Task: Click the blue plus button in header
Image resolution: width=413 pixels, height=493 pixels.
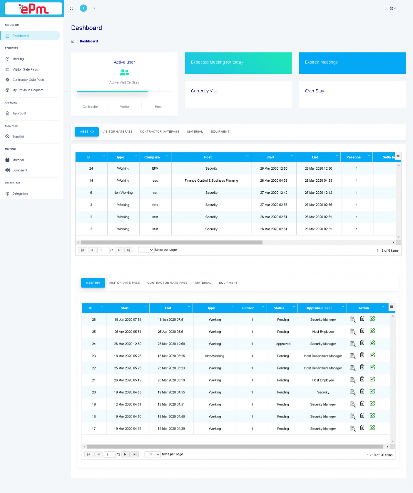Action: pyautogui.click(x=83, y=8)
